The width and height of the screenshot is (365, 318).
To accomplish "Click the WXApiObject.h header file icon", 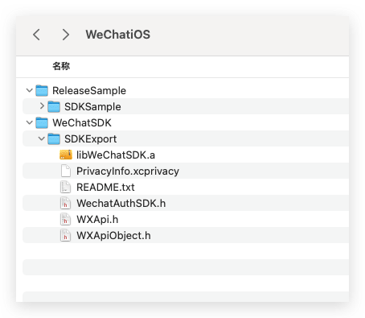I will 66,235.
